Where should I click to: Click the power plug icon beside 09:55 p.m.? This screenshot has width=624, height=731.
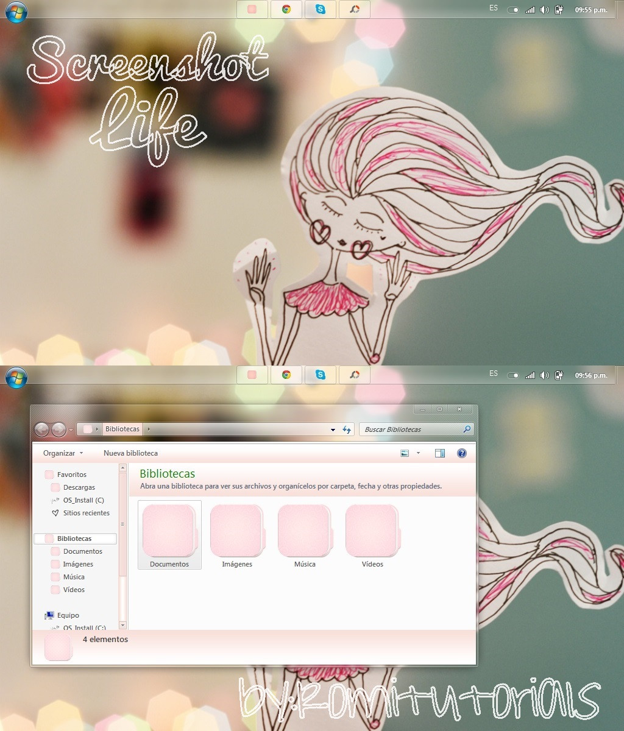click(559, 10)
